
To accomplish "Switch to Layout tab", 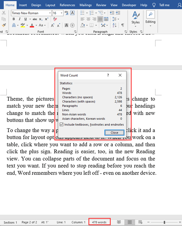I will pos(50,5).
